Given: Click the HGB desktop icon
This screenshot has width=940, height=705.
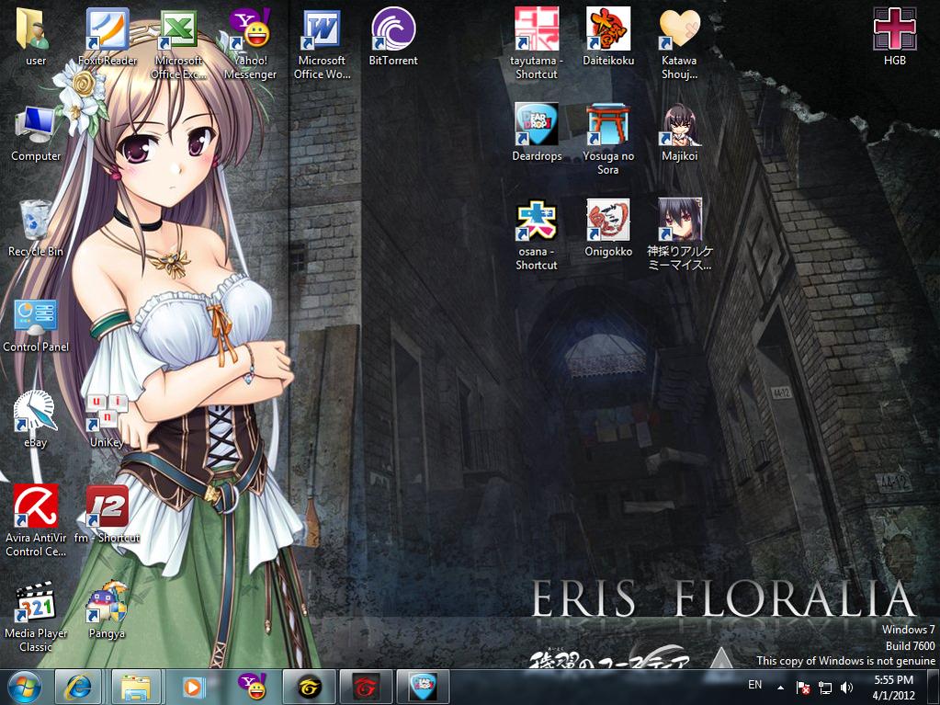Looking at the screenshot, I should click(894, 30).
